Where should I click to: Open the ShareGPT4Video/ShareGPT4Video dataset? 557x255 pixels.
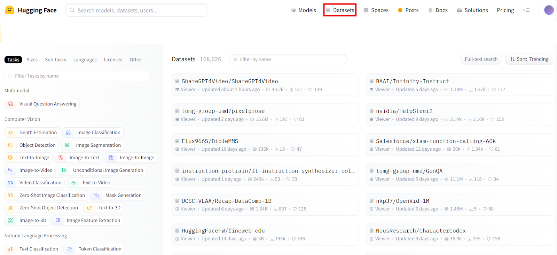coord(265,85)
